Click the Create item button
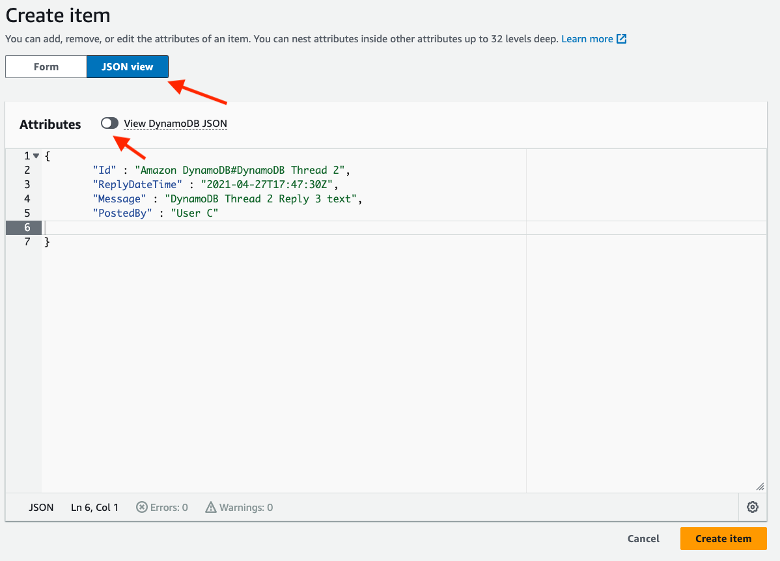Image resolution: width=780 pixels, height=561 pixels. point(723,539)
